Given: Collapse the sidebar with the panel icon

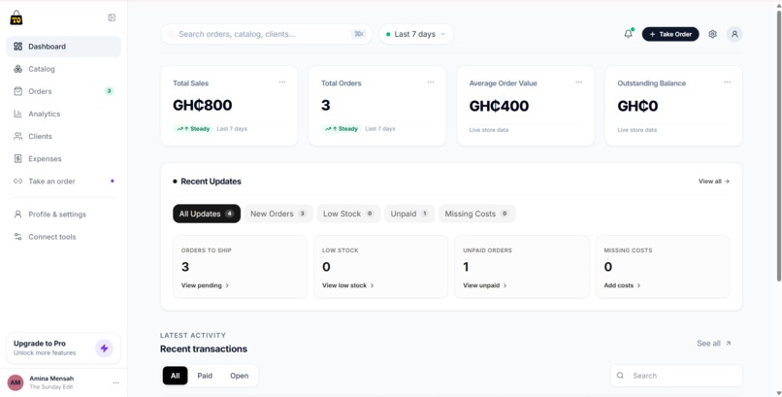Looking at the screenshot, I should coord(112,17).
